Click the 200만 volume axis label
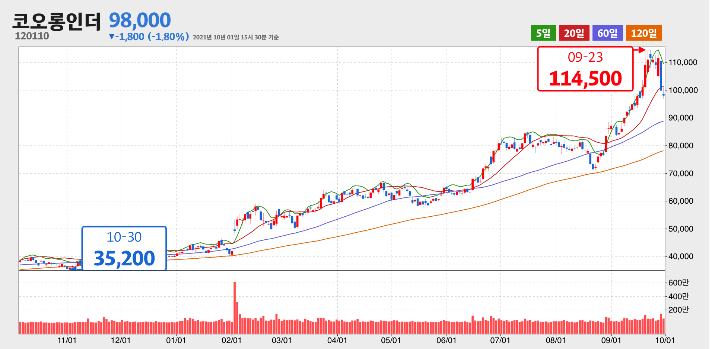Image resolution: width=715 pixels, height=349 pixels. 679,310
